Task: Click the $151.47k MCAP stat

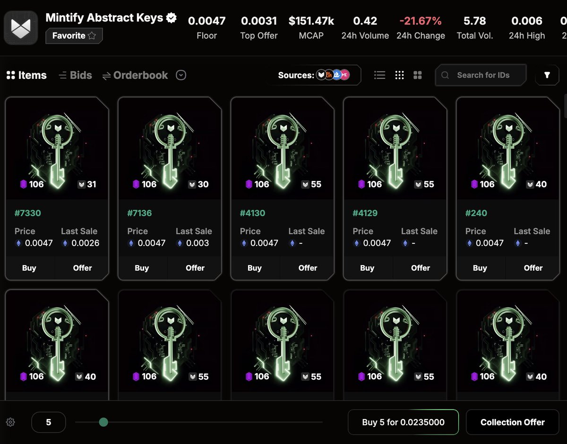Action: click(x=311, y=28)
